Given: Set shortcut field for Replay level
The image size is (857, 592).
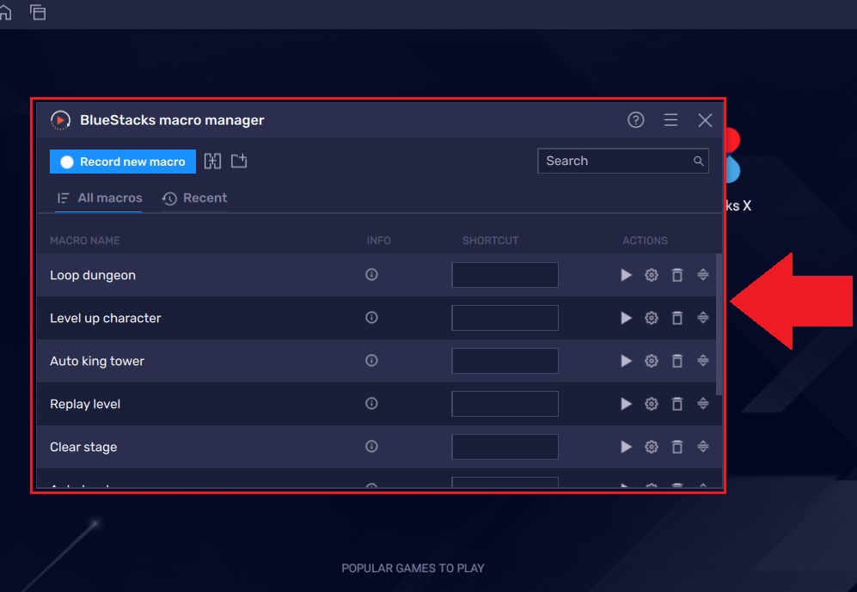Looking at the screenshot, I should tap(505, 404).
